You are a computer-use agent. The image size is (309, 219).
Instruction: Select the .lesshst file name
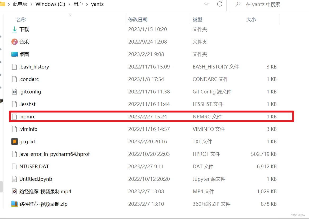coord(27,104)
